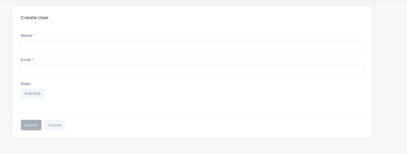Image resolution: width=407 pixels, height=154 pixels.
Task: Click the gray Submit button
Action: [x=31, y=125]
